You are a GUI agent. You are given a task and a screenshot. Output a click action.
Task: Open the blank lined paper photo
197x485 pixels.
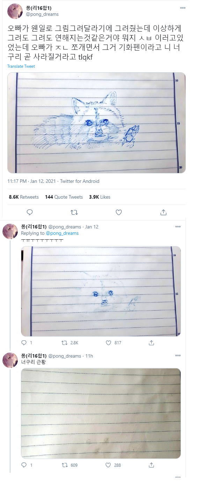(x=101, y=413)
